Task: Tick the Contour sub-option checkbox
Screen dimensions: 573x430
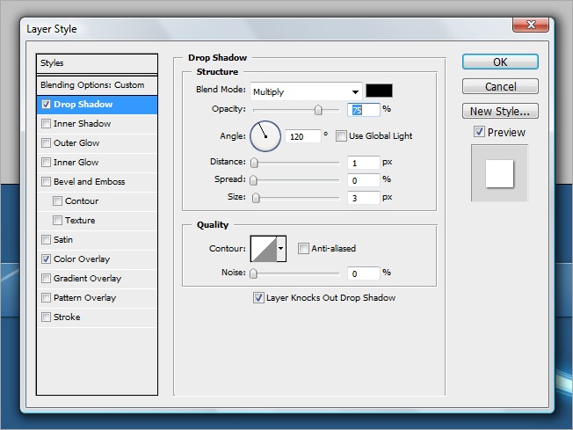Action: coord(57,201)
